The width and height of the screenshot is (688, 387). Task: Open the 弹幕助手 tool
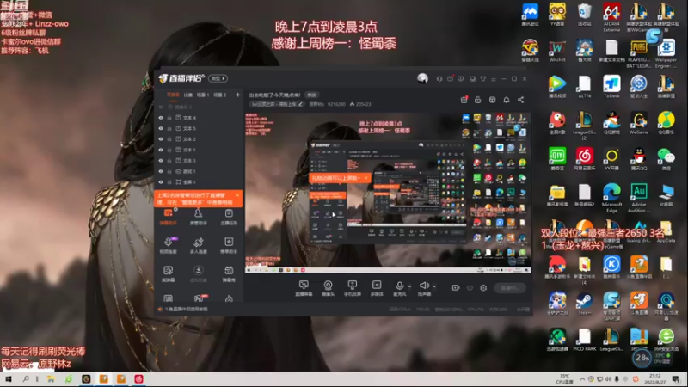pos(168,218)
